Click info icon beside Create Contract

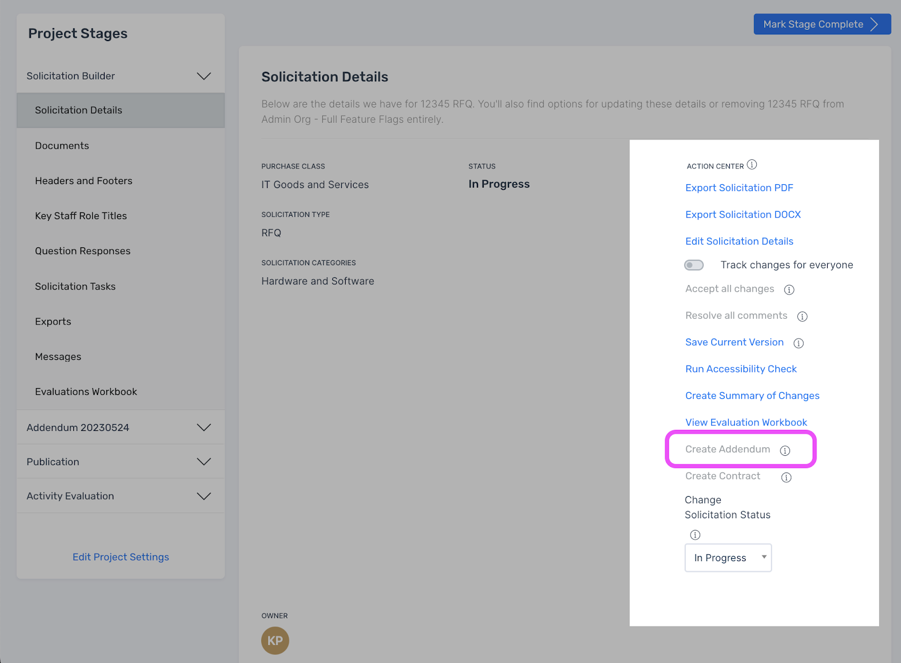click(x=787, y=478)
